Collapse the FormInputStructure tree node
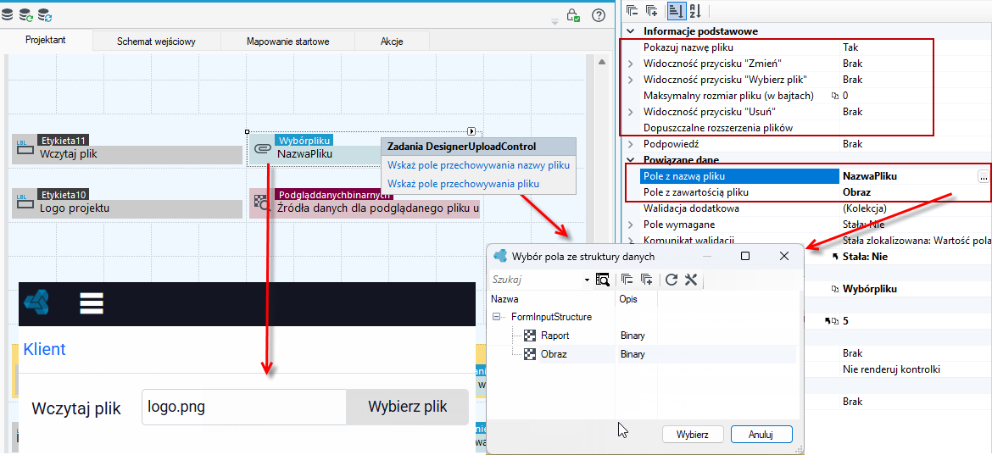This screenshot has height=466, width=992. (x=497, y=317)
